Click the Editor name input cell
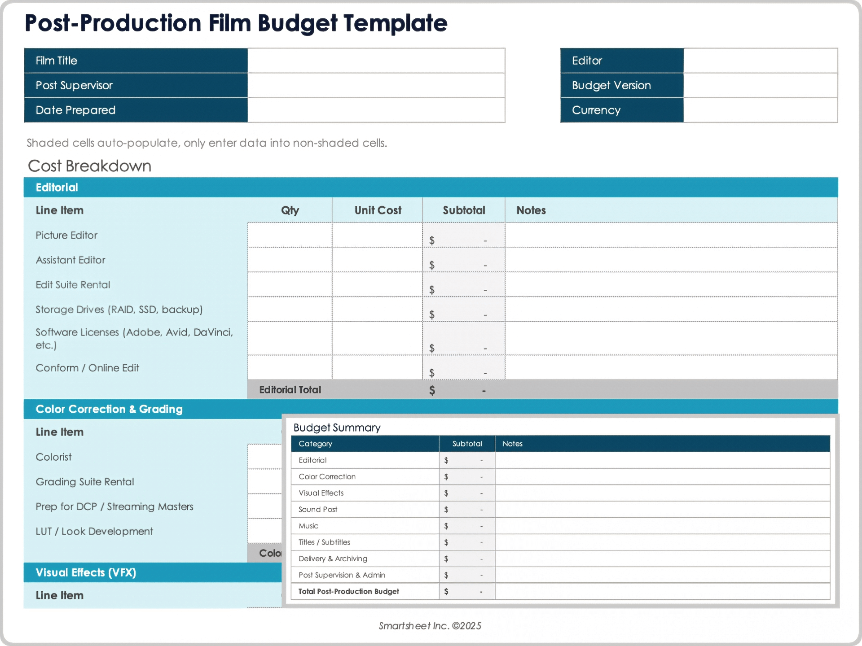This screenshot has height=646, width=862. 760,61
